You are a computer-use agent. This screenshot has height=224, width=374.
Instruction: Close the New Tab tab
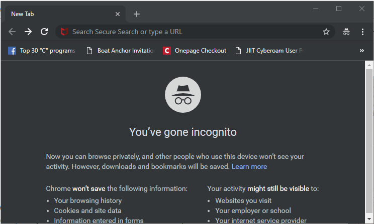coord(118,14)
